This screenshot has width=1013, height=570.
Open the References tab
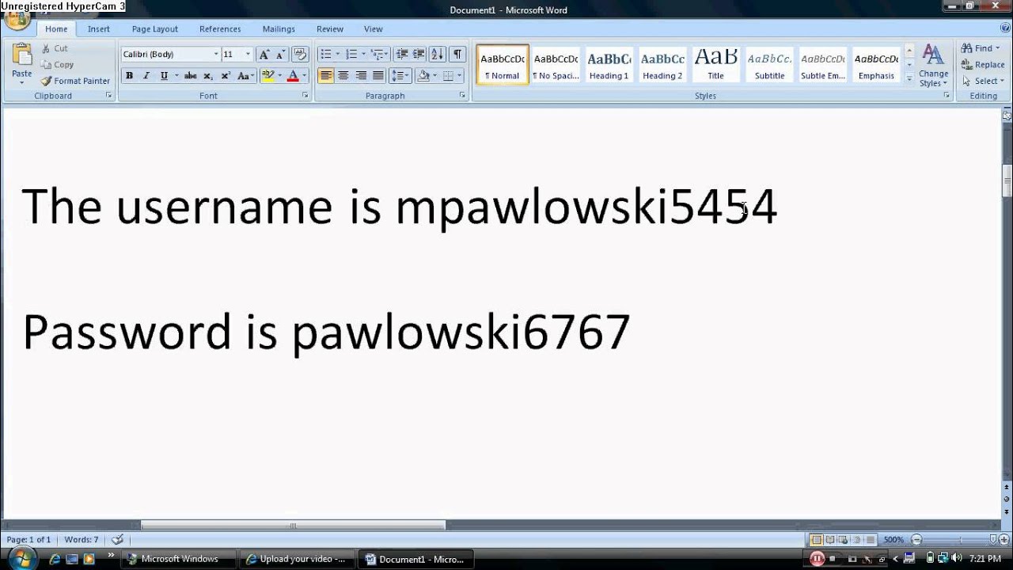(x=220, y=29)
